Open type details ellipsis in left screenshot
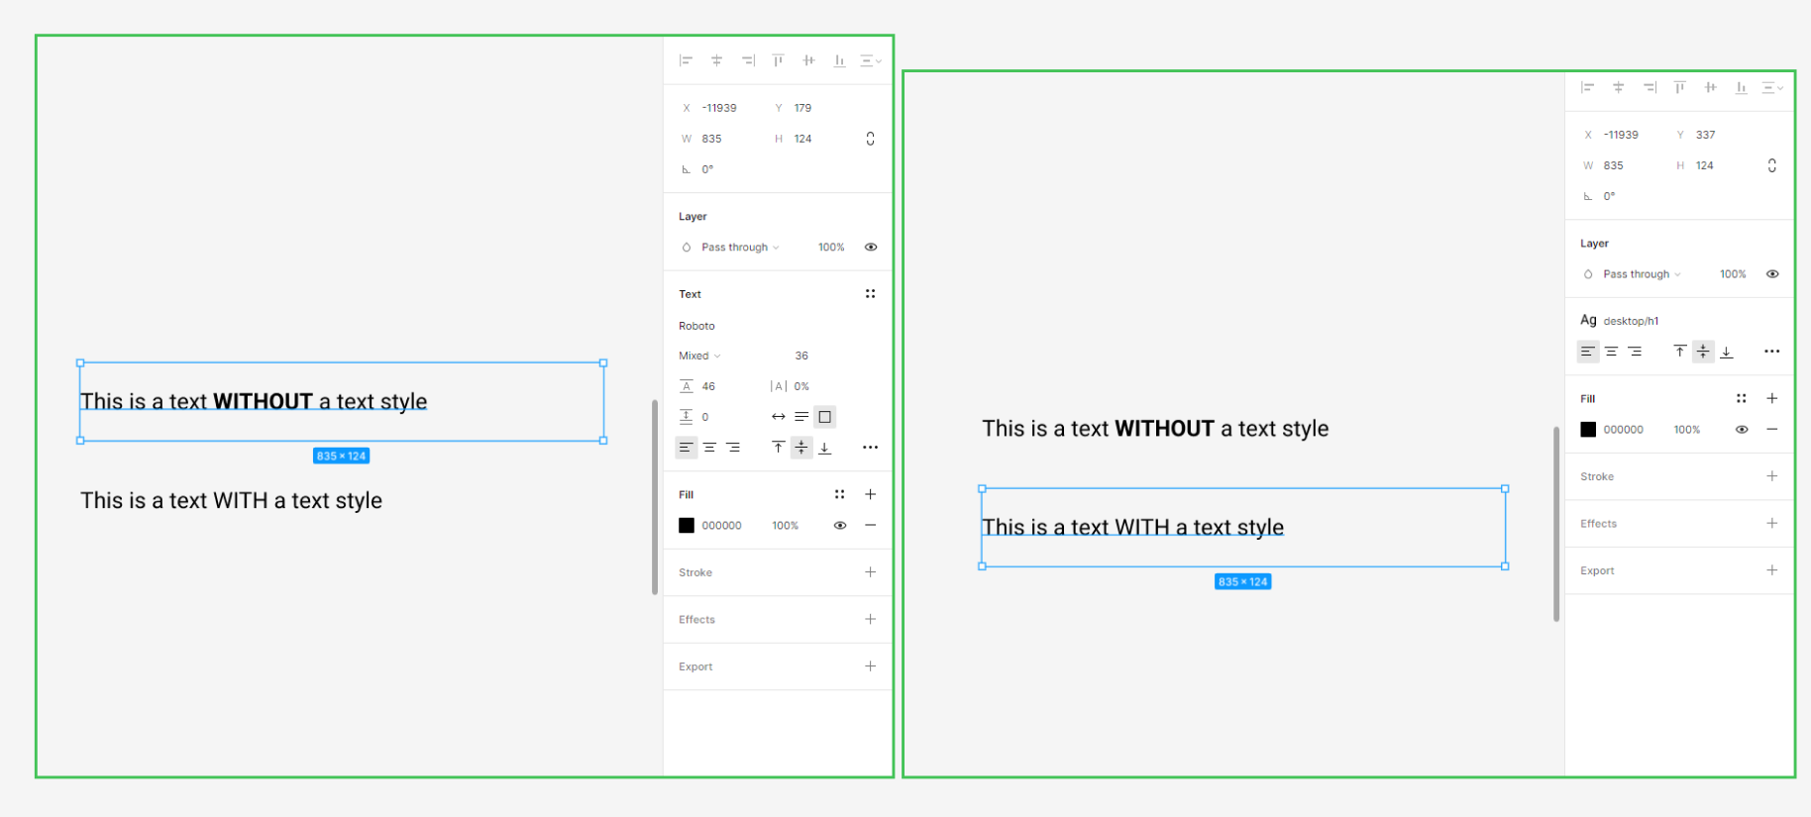Viewport: 1811px width, 817px height. [870, 448]
